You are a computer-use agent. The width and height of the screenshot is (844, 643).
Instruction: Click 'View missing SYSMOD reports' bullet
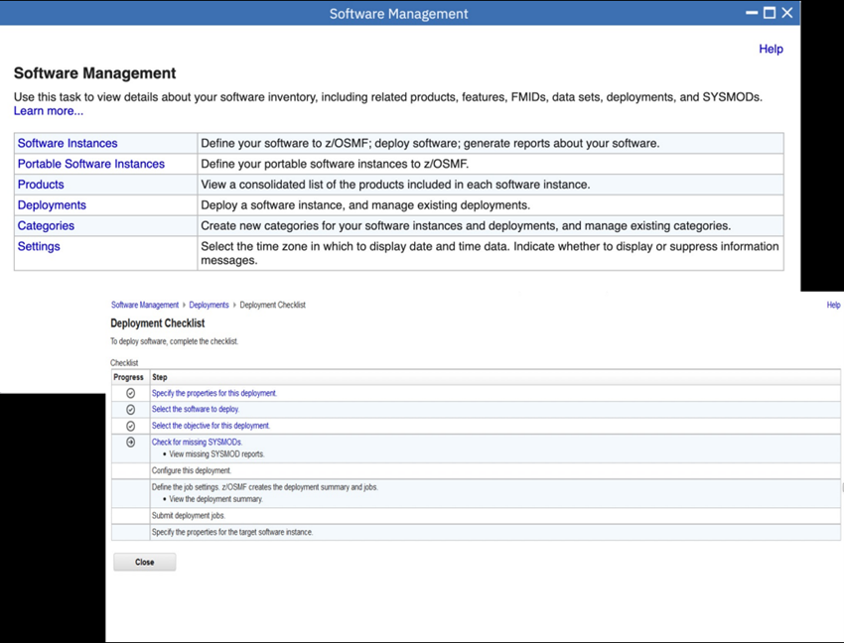[x=216, y=454]
